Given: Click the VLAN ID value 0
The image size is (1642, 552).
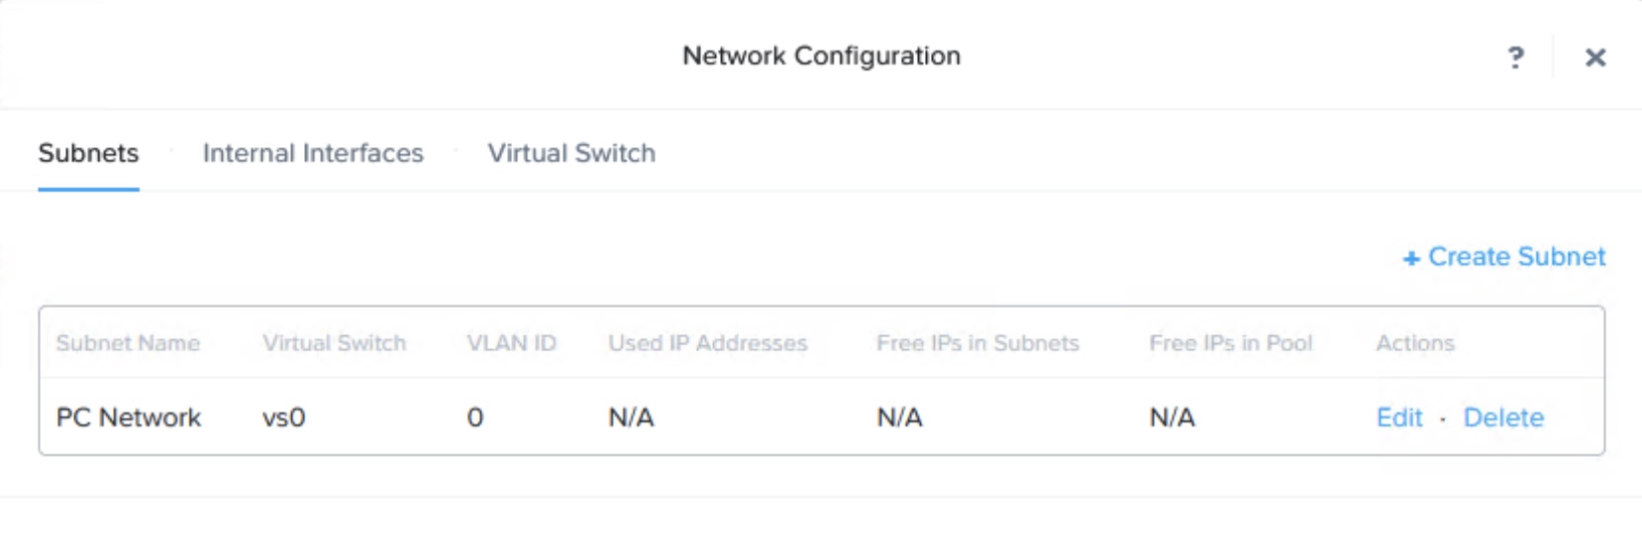Looking at the screenshot, I should pyautogui.click(x=475, y=417).
